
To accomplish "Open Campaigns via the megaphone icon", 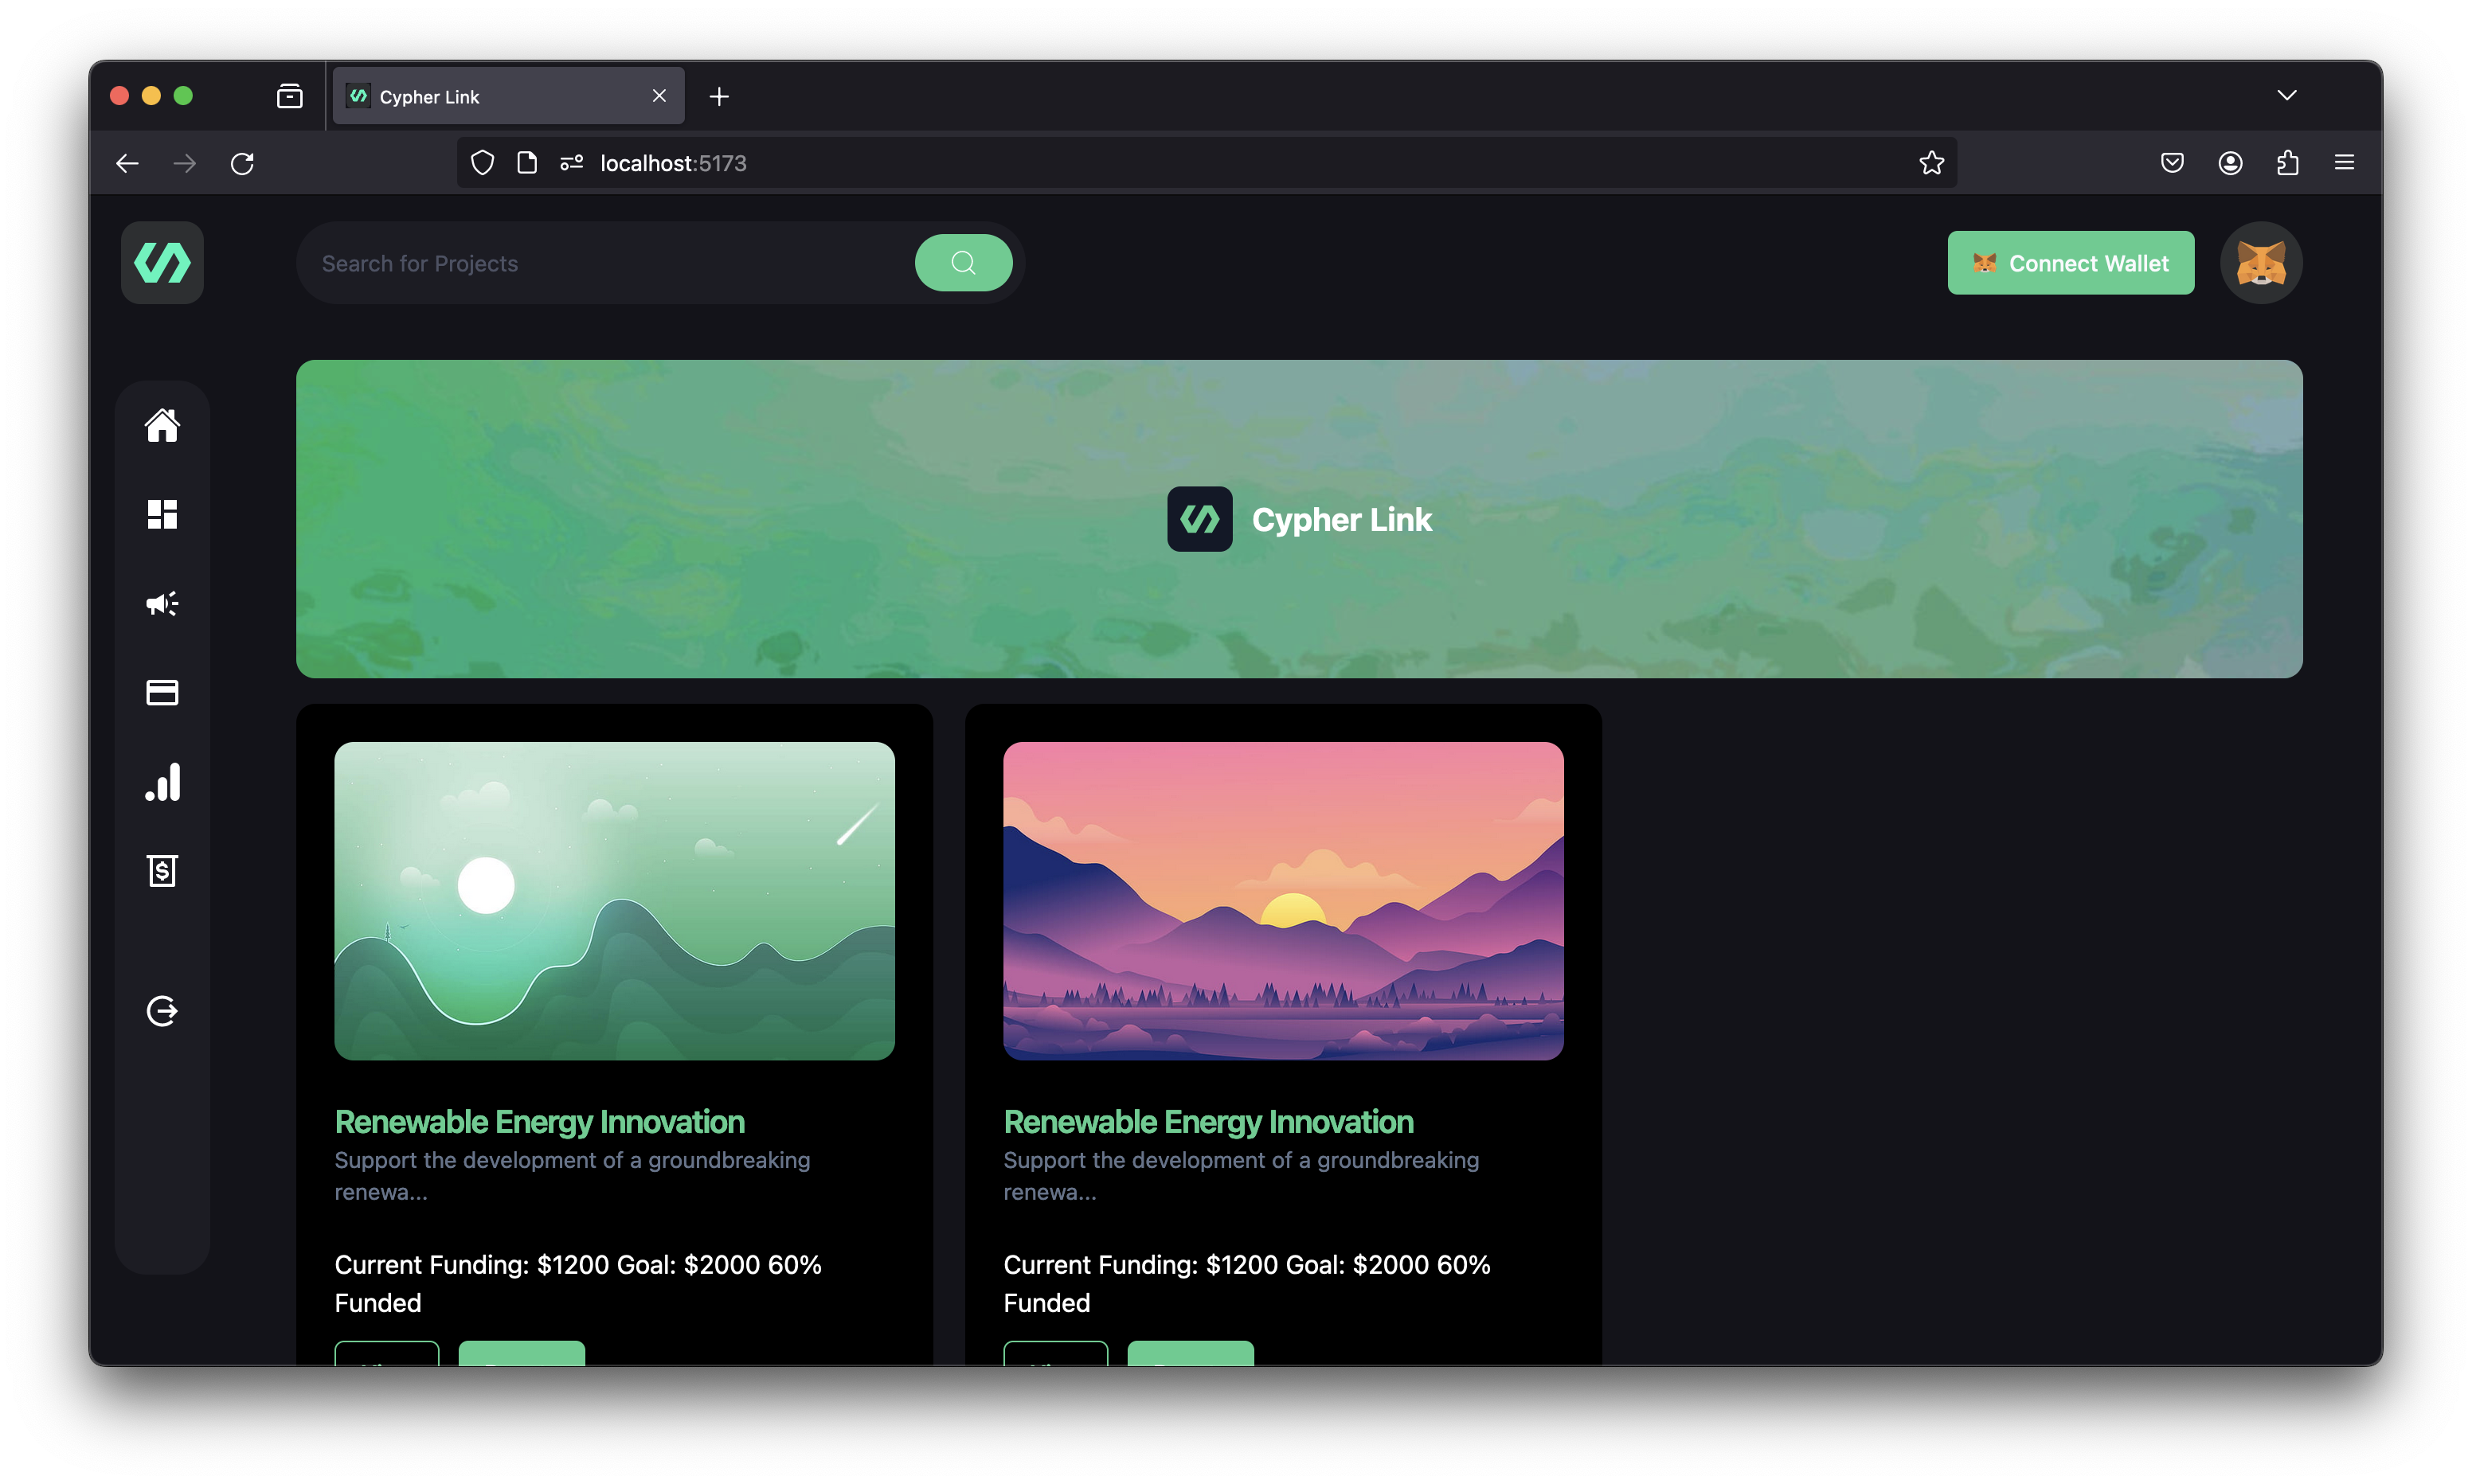I will point(162,603).
